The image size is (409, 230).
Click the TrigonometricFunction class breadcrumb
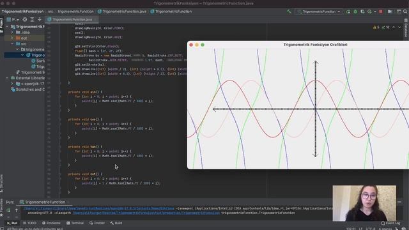coord(171,11)
